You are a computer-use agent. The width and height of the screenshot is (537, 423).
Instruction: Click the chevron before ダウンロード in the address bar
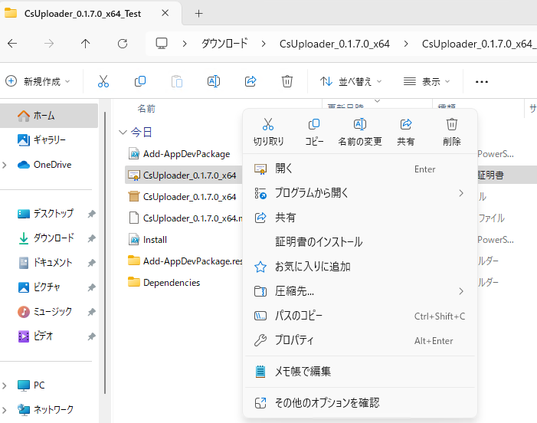185,44
